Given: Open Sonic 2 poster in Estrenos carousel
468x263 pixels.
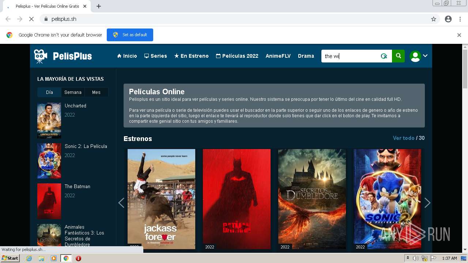Looking at the screenshot, I should coord(387,199).
